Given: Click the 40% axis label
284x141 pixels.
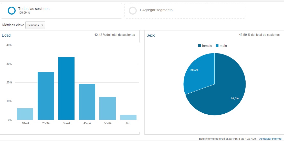Looking at the screenshot, I should [x=9, y=45].
